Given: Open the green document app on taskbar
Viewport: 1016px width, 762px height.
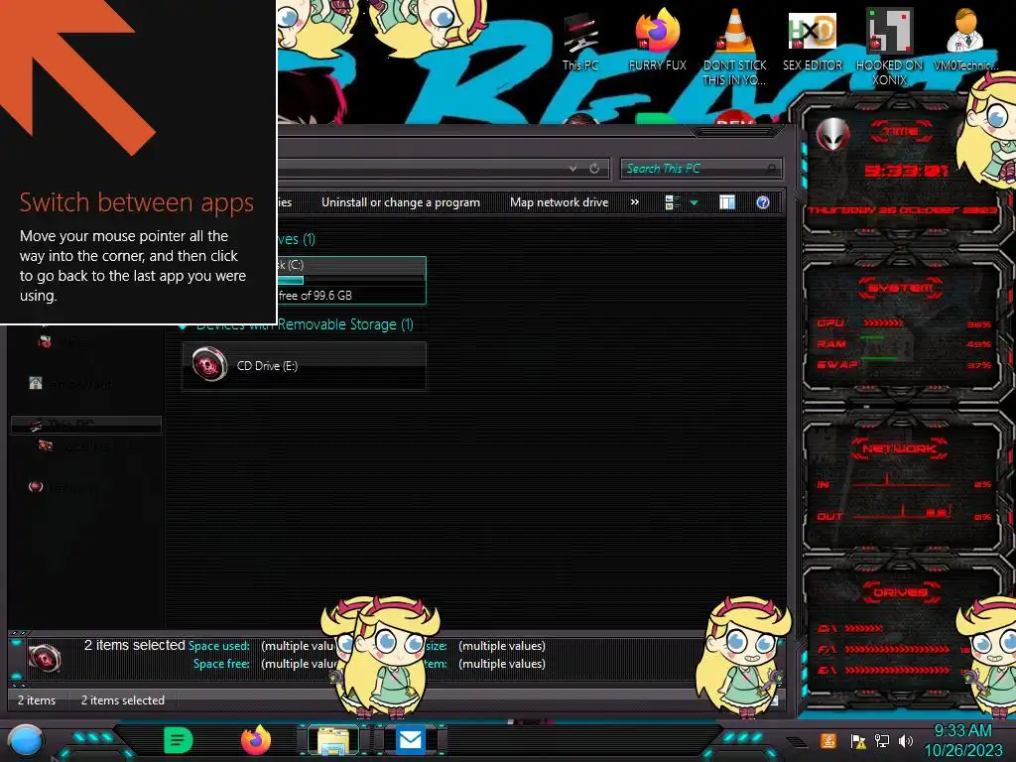Looking at the screenshot, I should tap(179, 740).
